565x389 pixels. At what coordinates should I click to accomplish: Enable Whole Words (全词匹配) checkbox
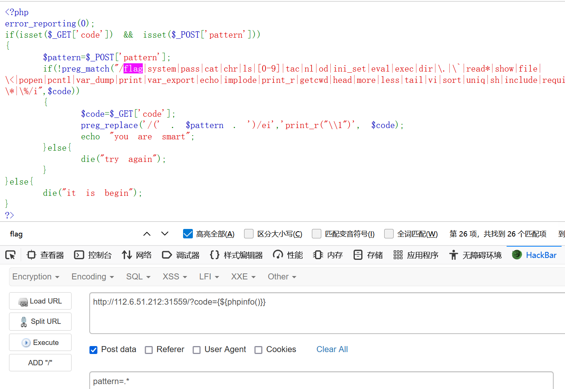pos(389,234)
